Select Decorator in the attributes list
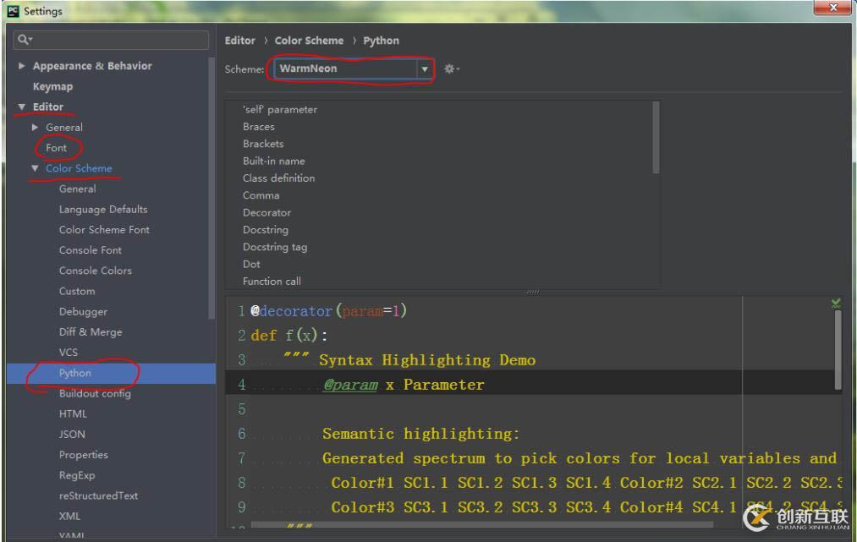The image size is (857, 542). click(266, 212)
